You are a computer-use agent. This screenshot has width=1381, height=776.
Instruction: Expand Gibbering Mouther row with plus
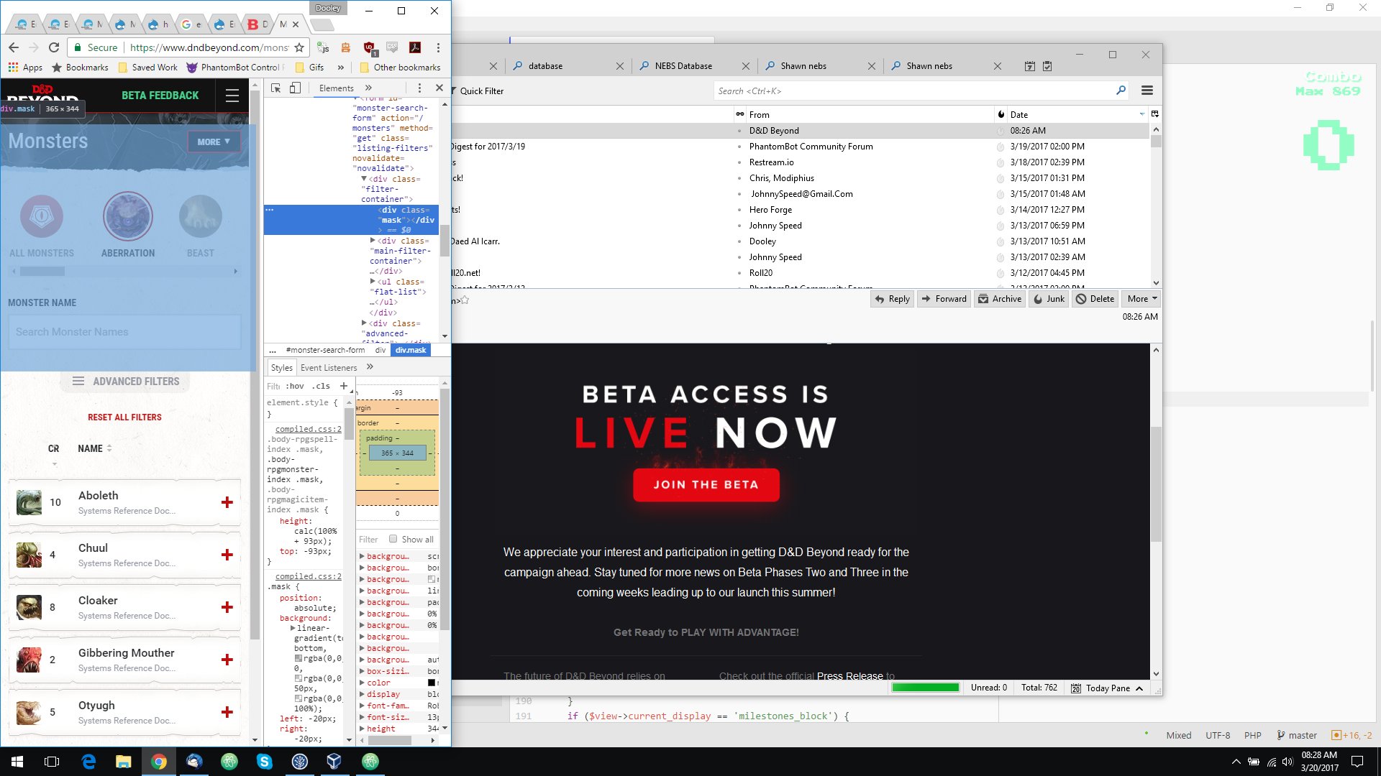point(227,660)
